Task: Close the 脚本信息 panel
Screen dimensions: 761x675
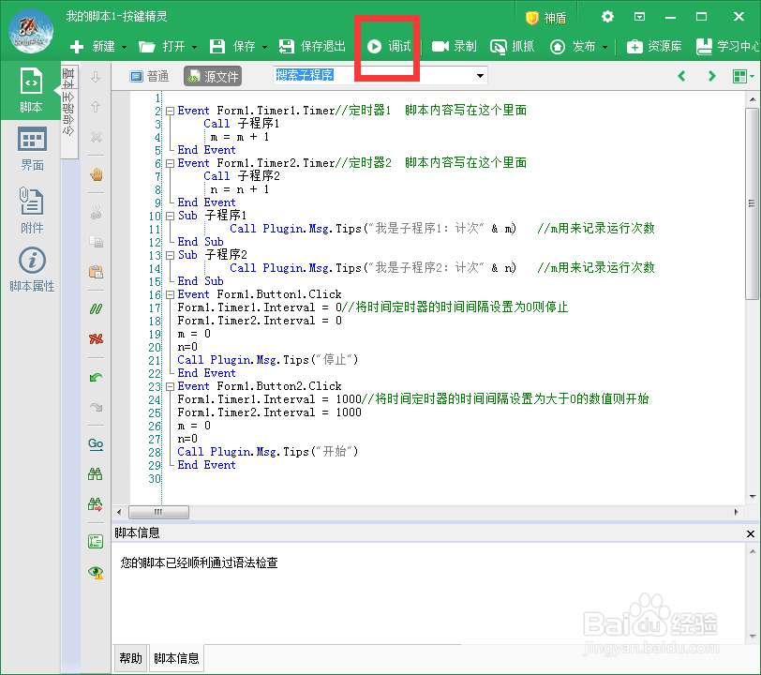Action: tap(751, 533)
